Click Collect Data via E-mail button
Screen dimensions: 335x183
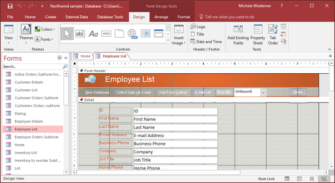coord(133,92)
